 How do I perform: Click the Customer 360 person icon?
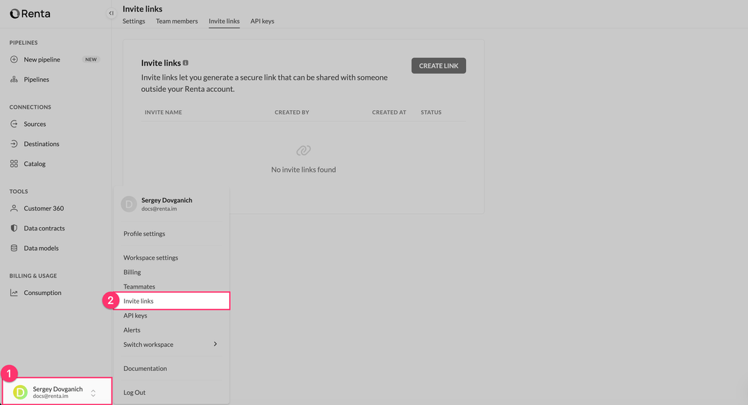(14, 208)
